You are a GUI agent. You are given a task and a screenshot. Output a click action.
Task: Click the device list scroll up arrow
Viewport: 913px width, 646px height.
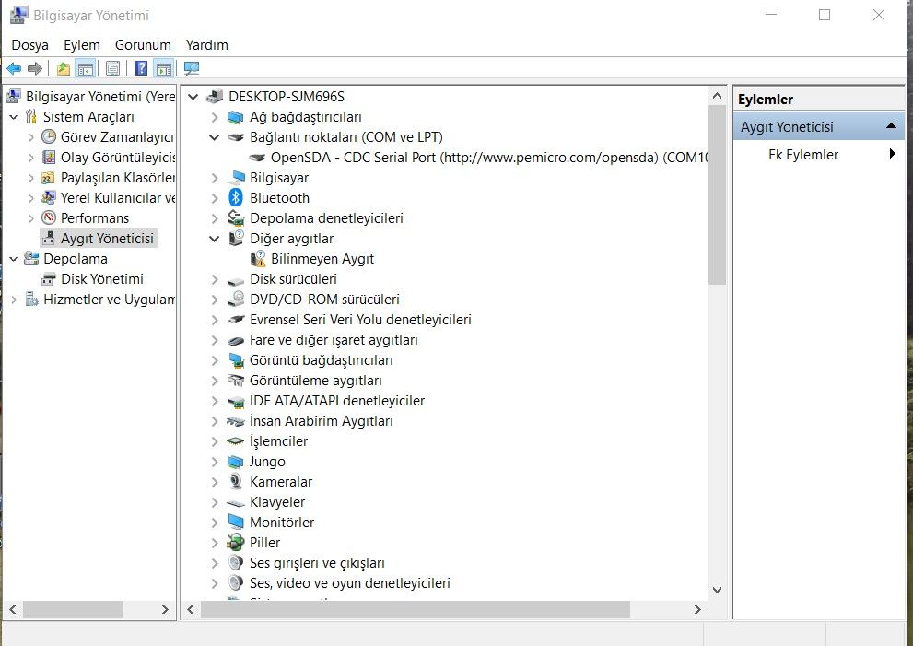click(x=718, y=96)
